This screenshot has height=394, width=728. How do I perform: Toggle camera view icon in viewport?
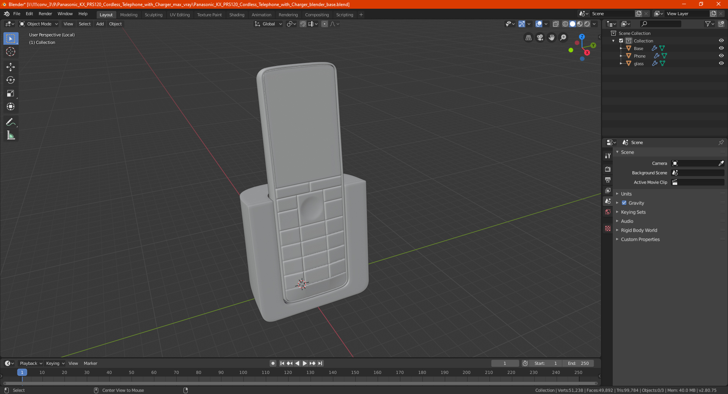[x=540, y=38]
